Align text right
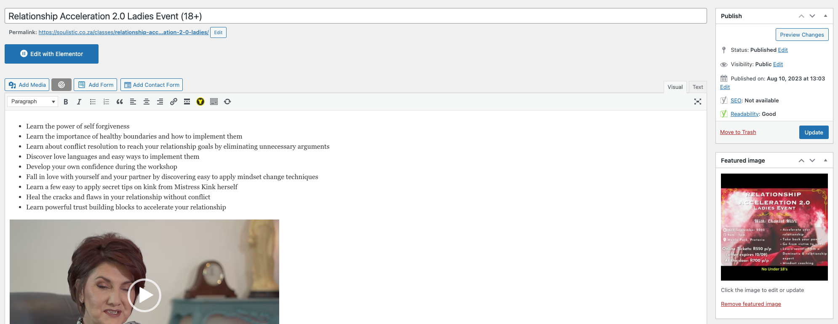838x324 pixels. (x=160, y=102)
